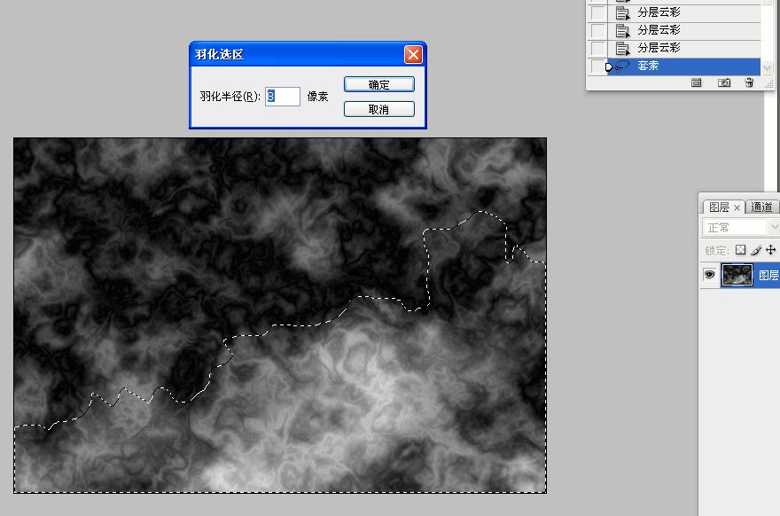Click the history panel scroll-down arrow
Viewport: 780px width, 516px height.
[767, 67]
